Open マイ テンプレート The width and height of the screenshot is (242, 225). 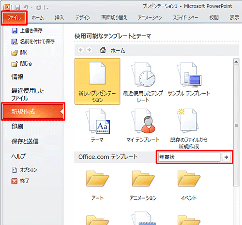point(143,126)
